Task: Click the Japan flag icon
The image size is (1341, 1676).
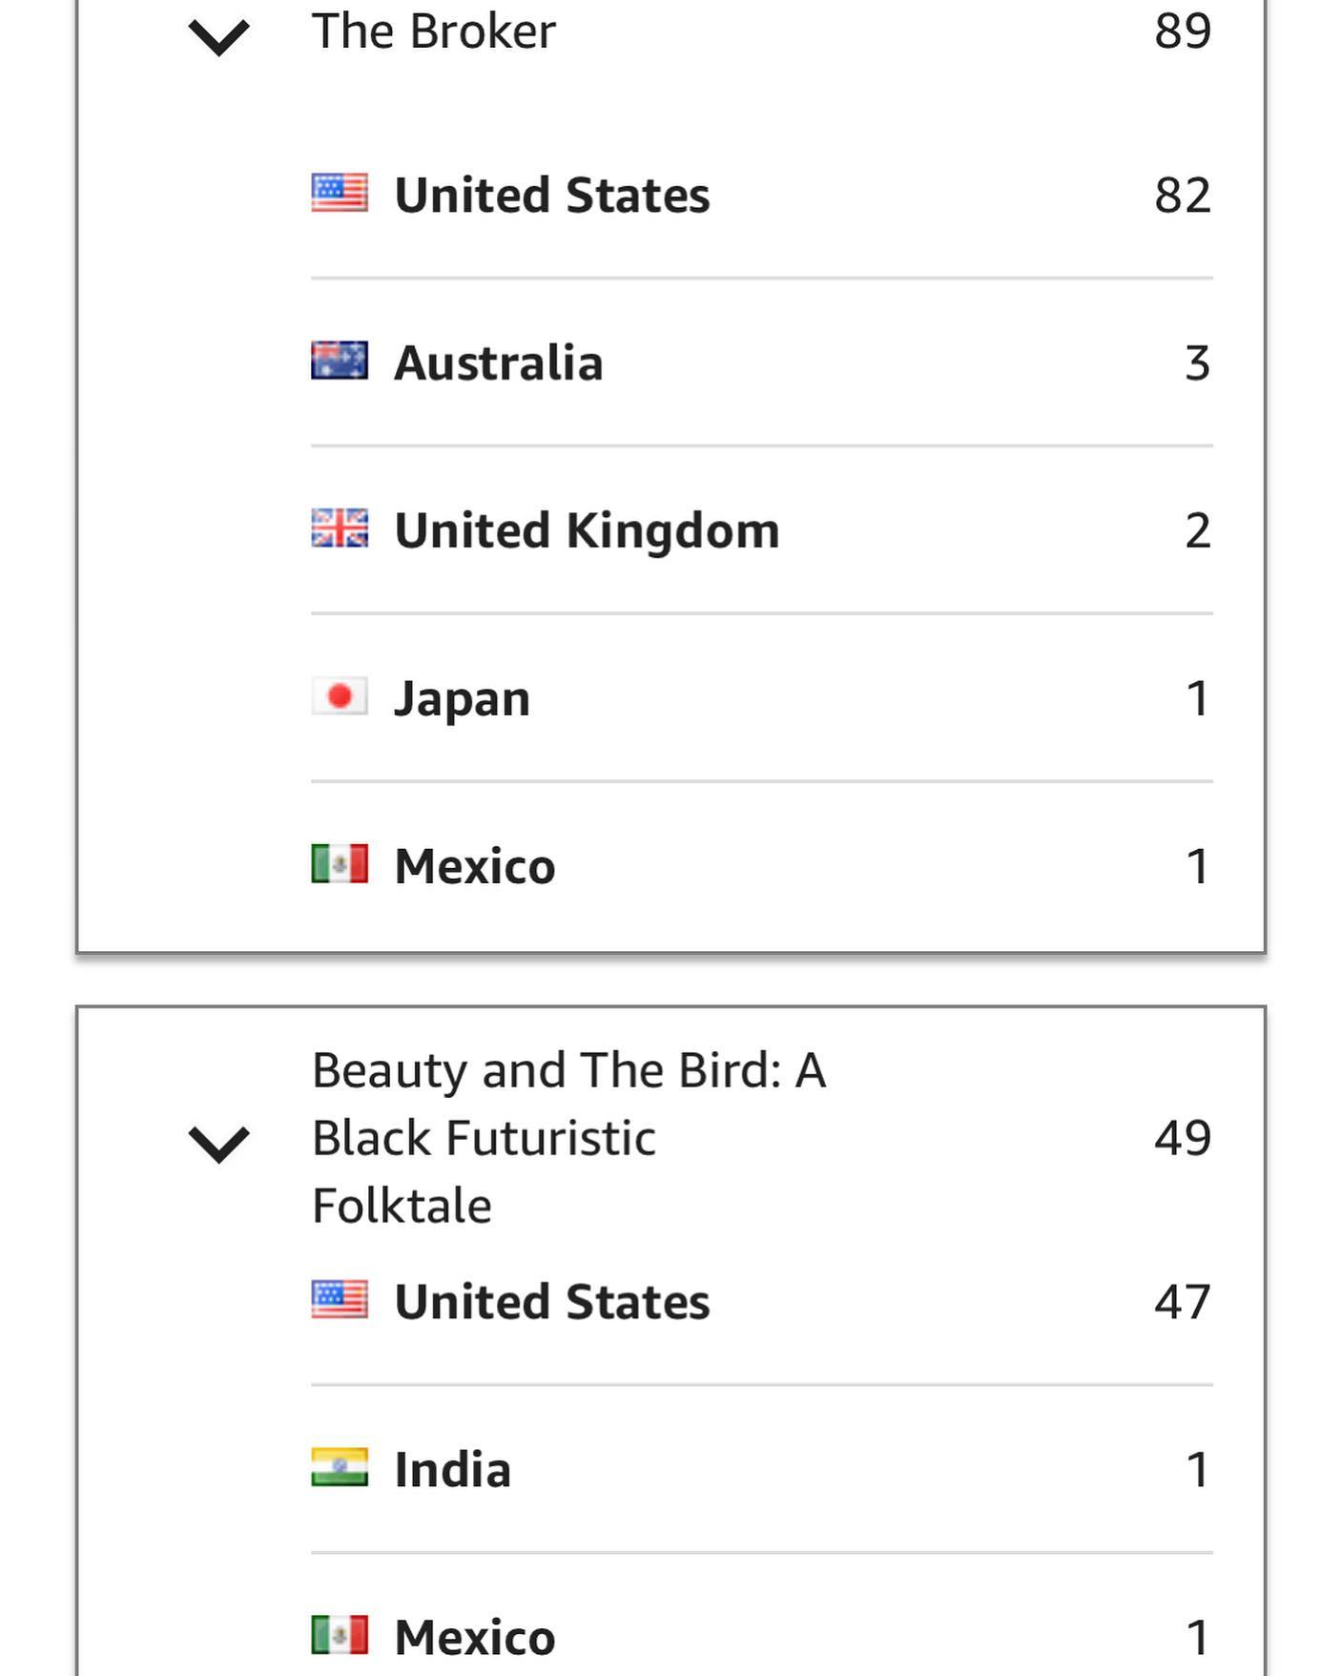Action: coord(340,696)
